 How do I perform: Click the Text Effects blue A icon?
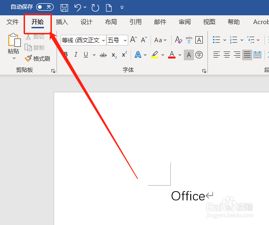pyautogui.click(x=138, y=55)
